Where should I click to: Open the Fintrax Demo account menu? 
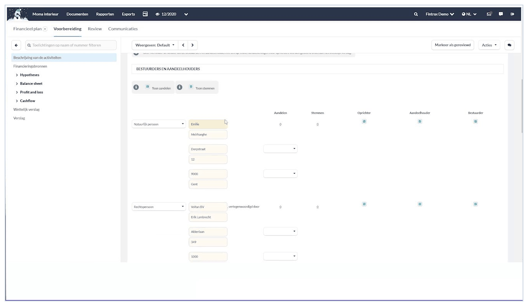(x=440, y=14)
